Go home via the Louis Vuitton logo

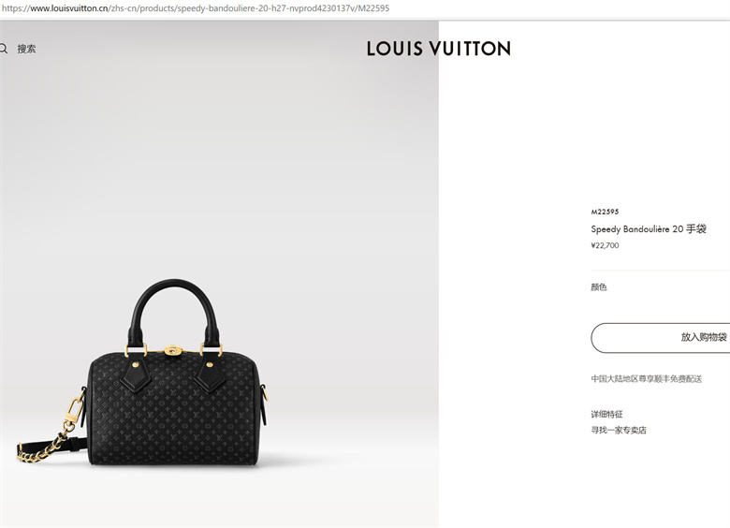tap(439, 49)
